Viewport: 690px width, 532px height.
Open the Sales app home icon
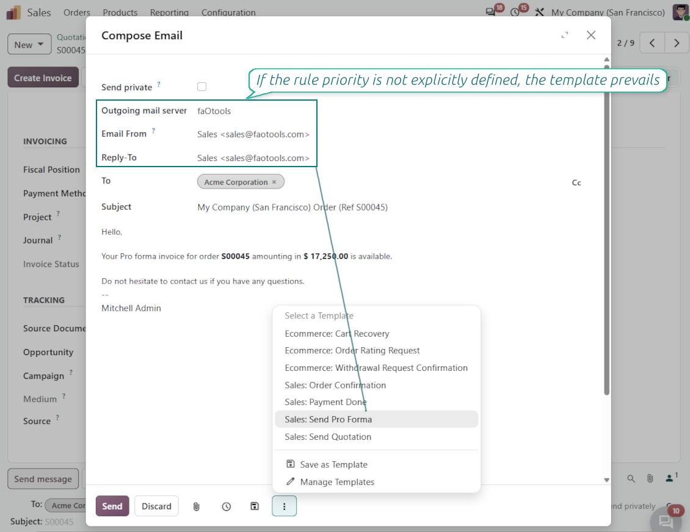[13, 12]
